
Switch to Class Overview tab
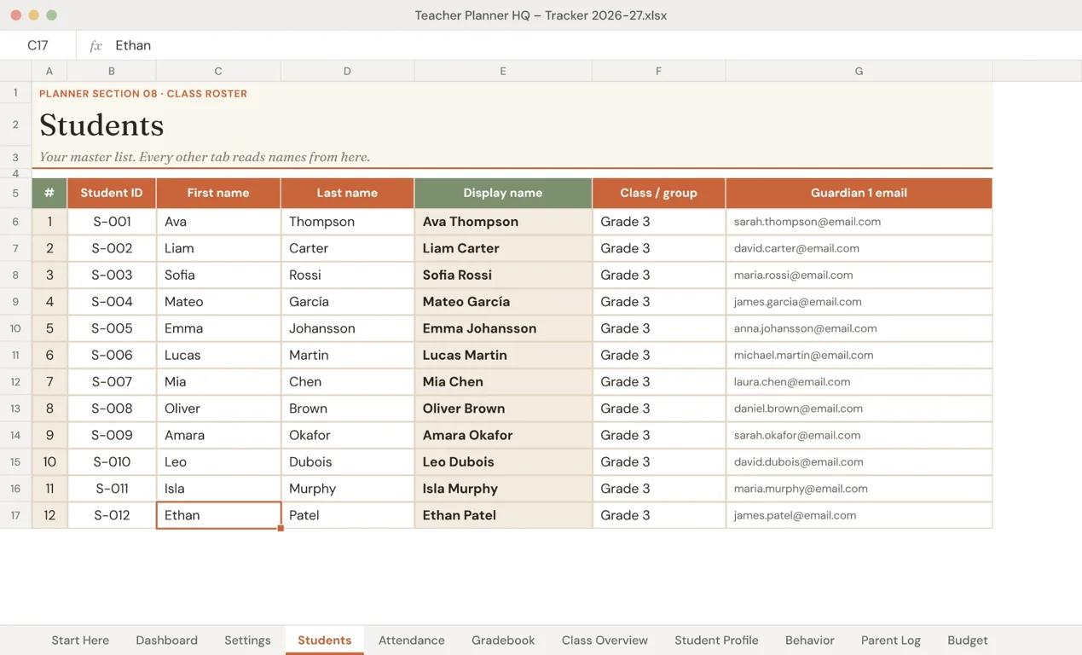pyautogui.click(x=605, y=641)
